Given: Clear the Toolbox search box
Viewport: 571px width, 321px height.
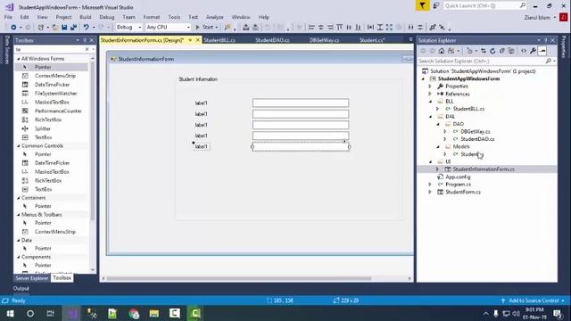Looking at the screenshot, I should click(87, 49).
